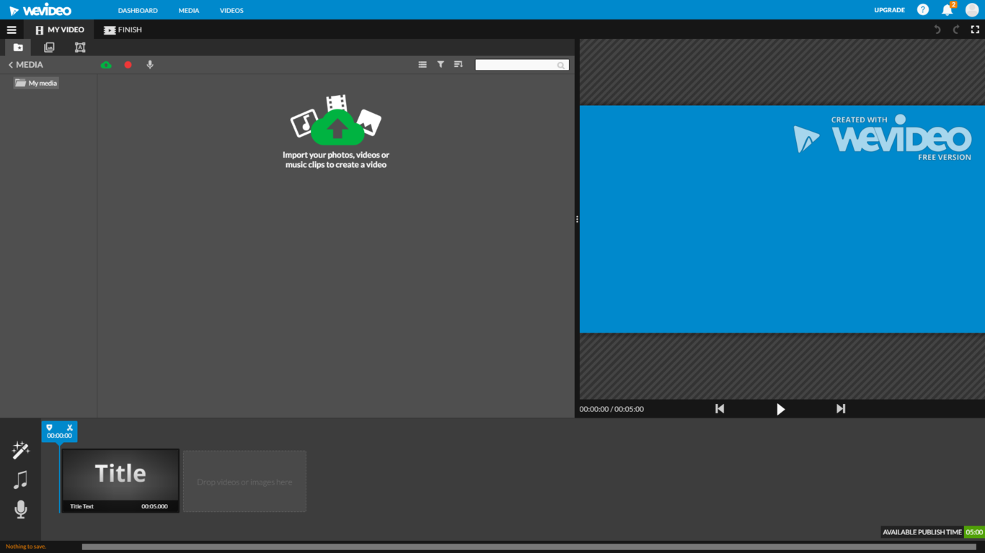
Task: Click the search magnifier icon
Action: click(561, 66)
